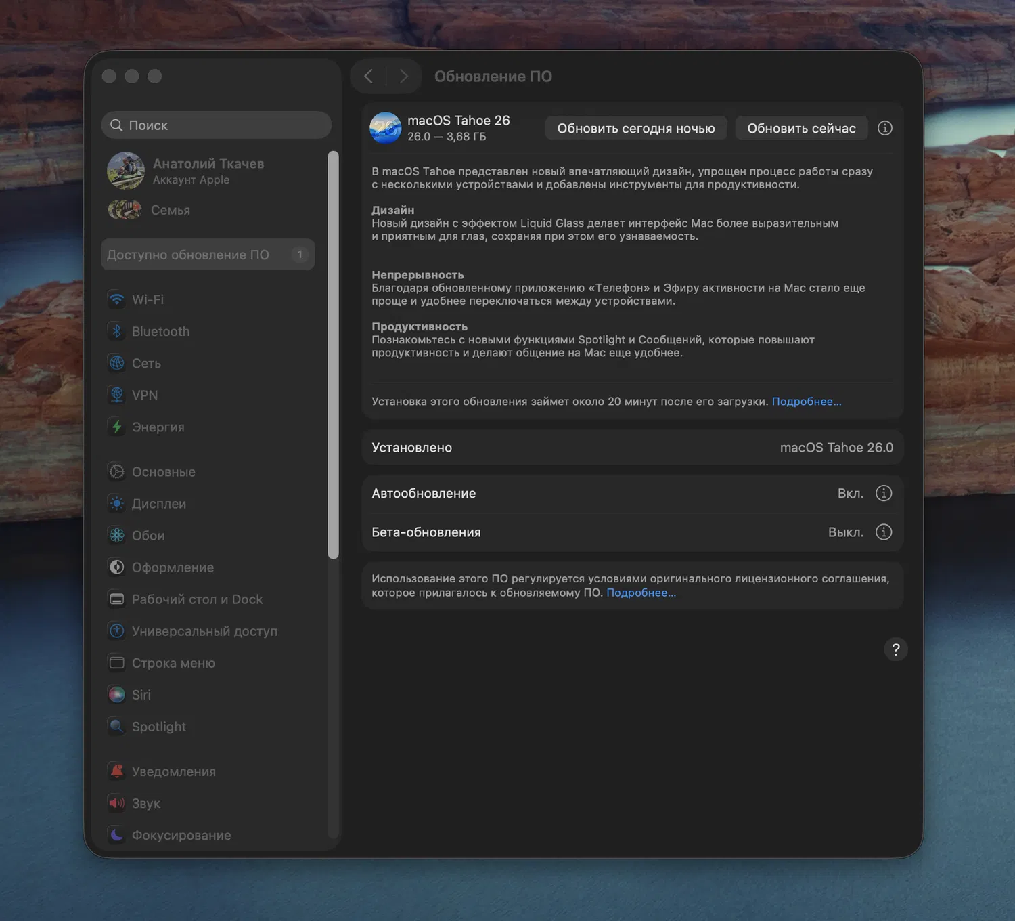Select Дисплеи in the sidebar

pyautogui.click(x=159, y=503)
